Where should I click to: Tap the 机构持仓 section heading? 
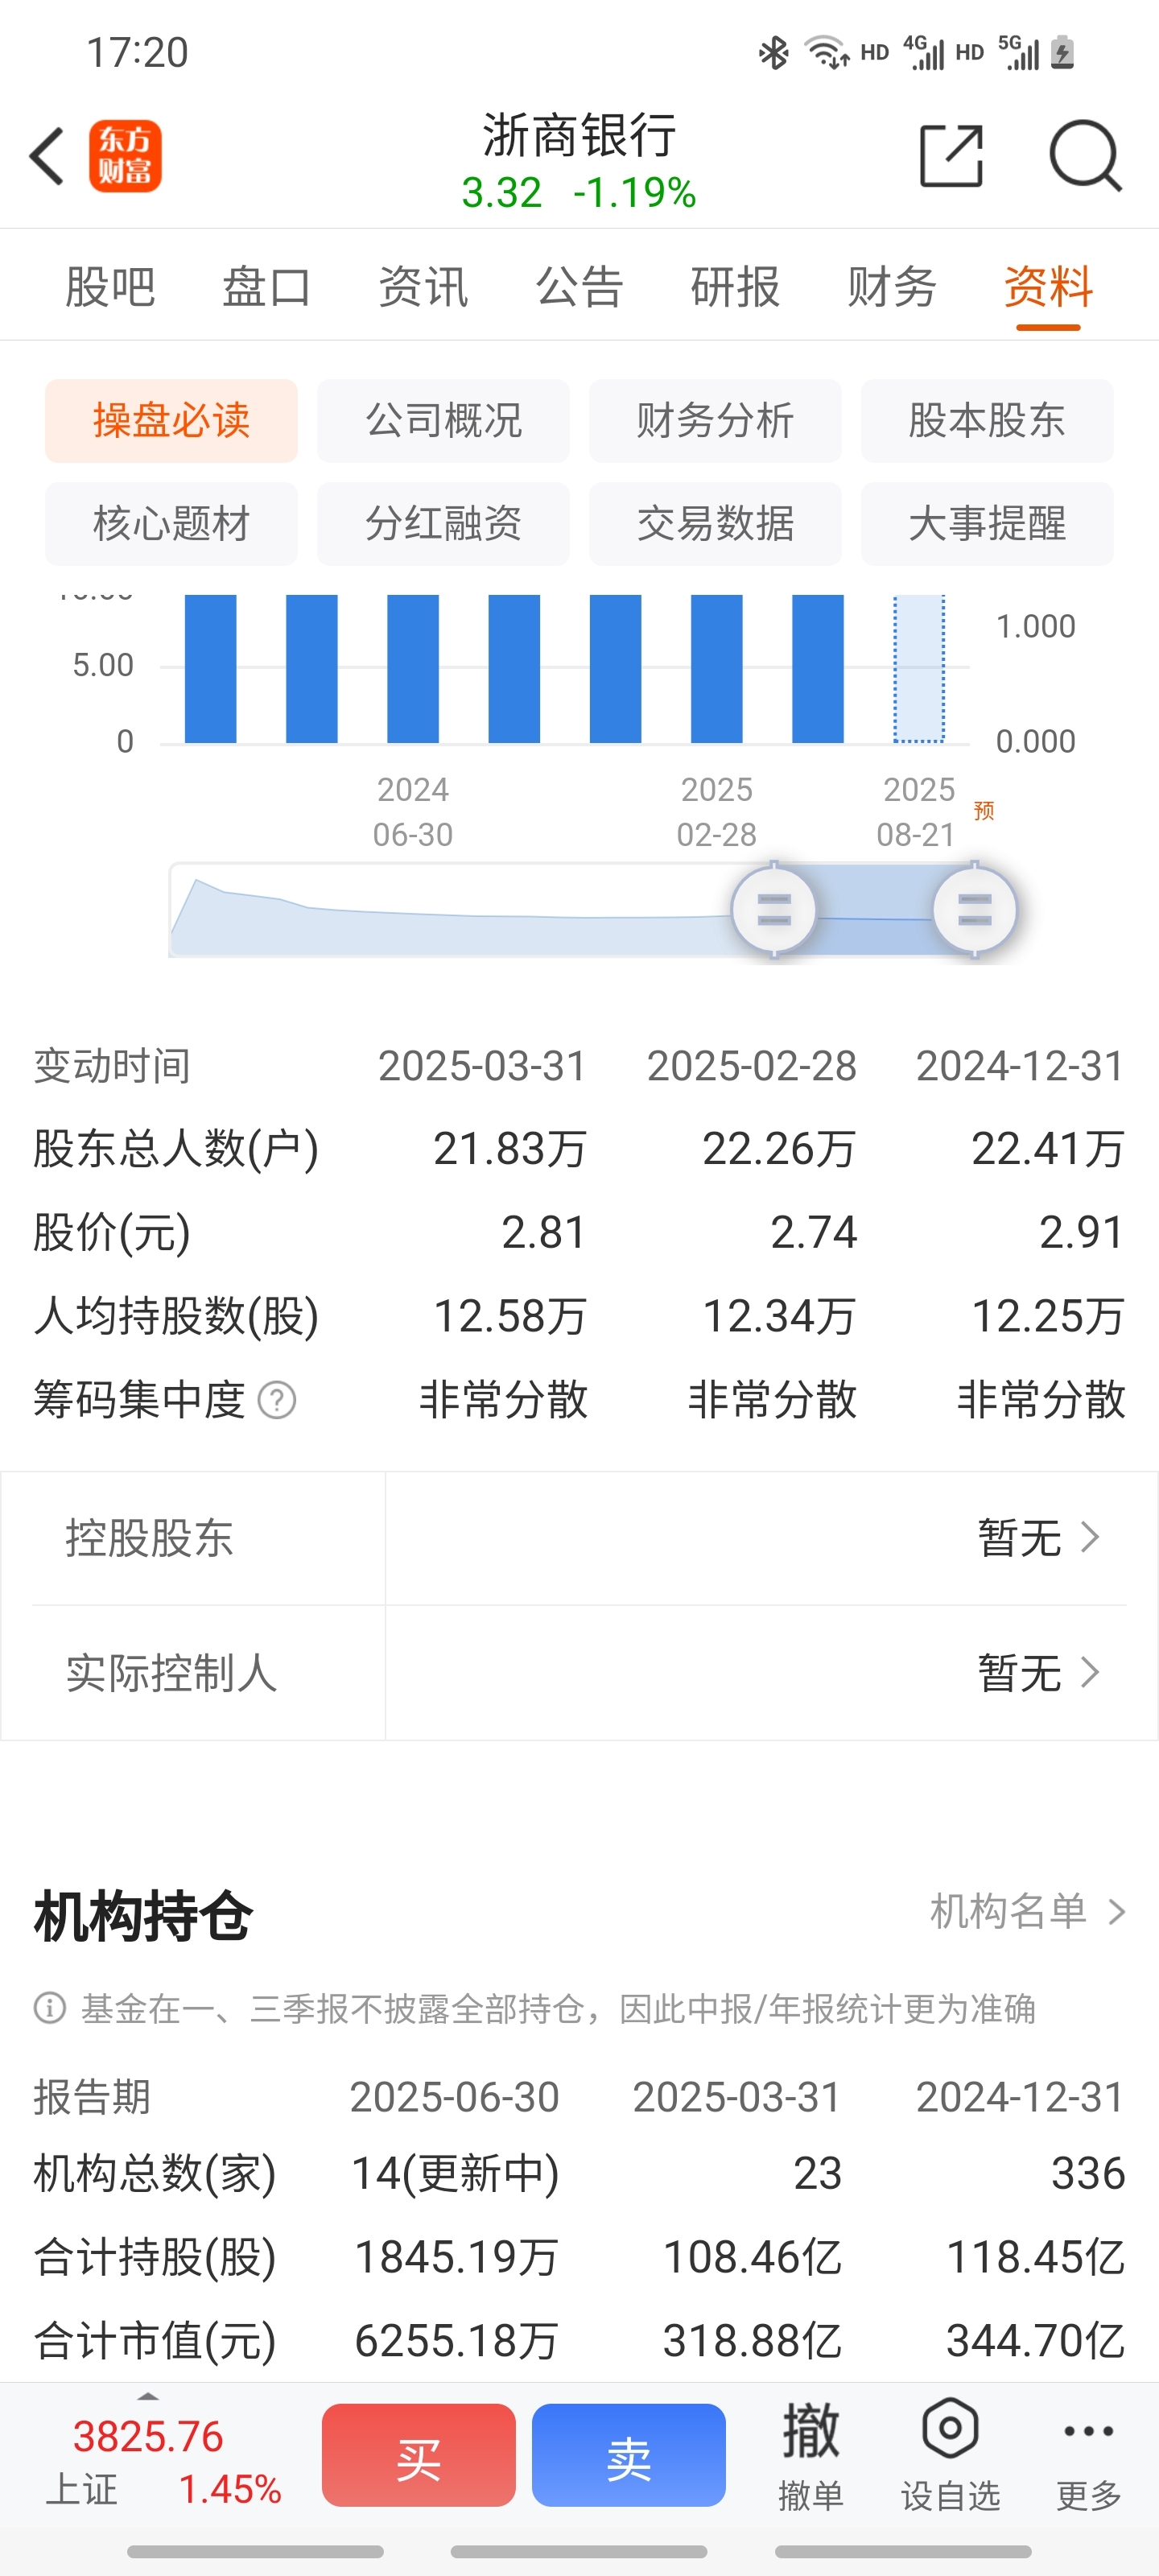(143, 1917)
